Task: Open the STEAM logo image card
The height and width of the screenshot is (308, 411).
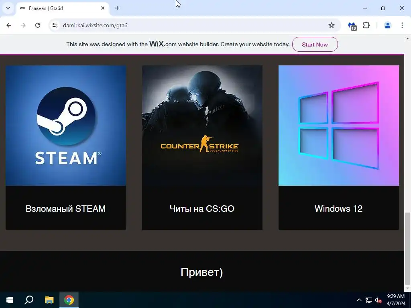Action: 66,126
